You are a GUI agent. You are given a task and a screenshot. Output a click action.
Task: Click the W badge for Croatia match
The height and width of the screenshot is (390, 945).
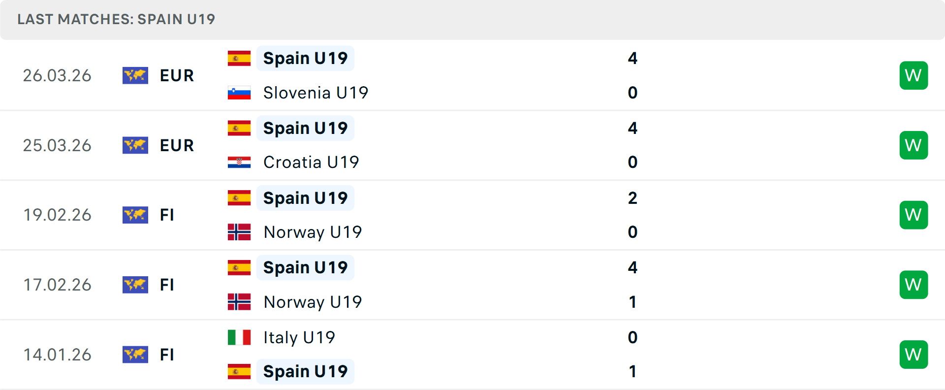coord(913,145)
